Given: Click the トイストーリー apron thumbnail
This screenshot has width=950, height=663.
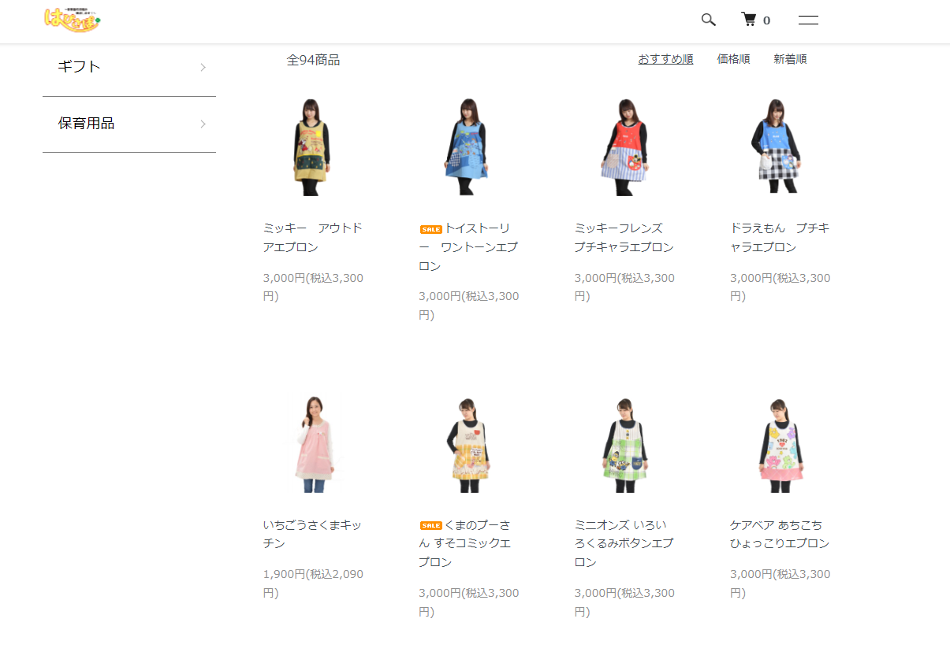Looking at the screenshot, I should click(468, 146).
